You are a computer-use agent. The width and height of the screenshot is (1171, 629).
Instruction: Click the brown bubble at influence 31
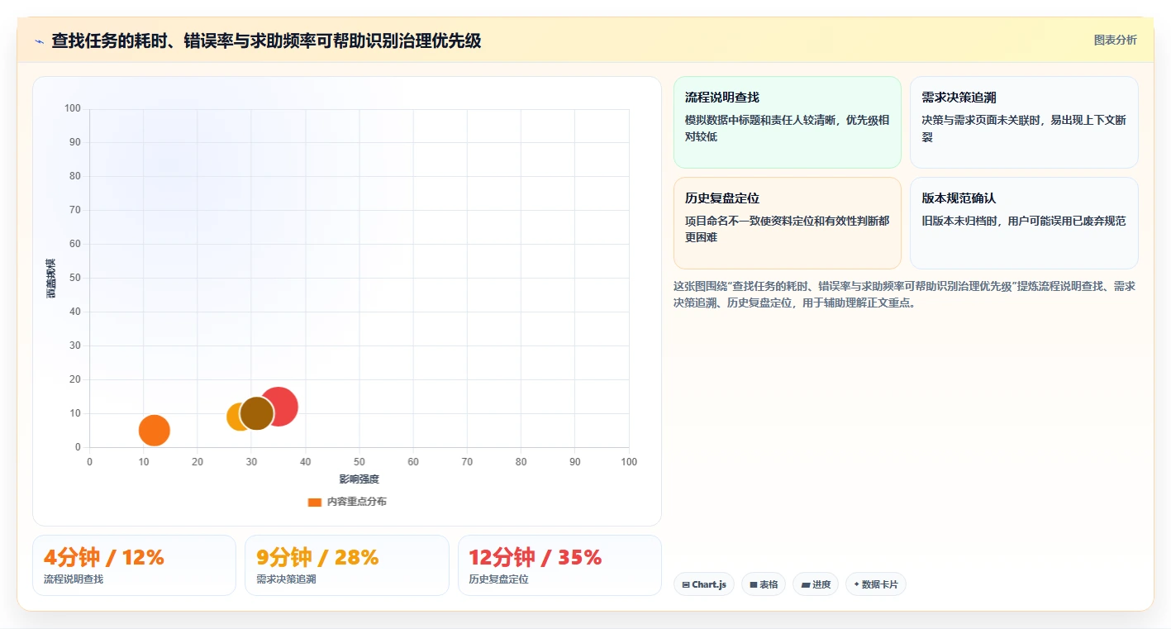(x=257, y=413)
